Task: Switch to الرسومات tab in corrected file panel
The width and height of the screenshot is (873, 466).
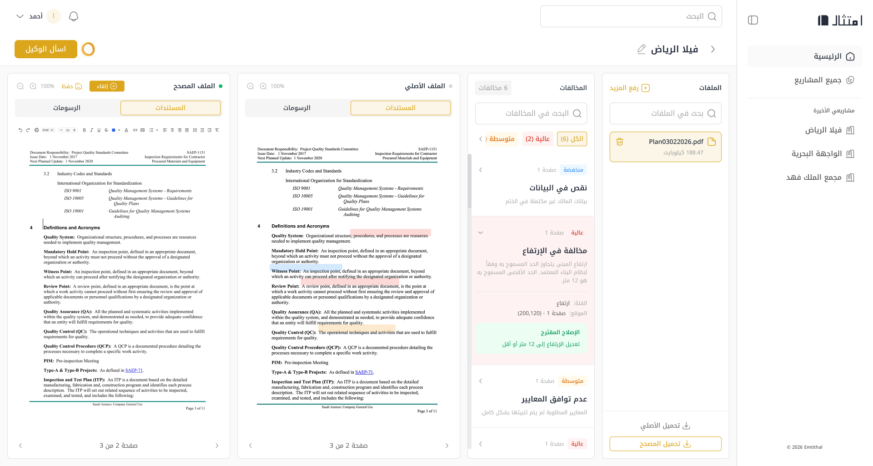Action: coord(67,108)
